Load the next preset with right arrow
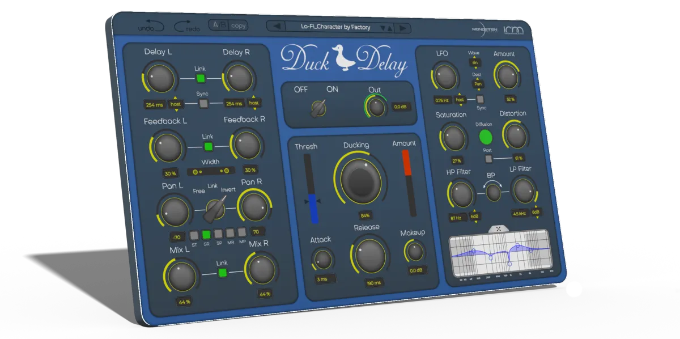 click(x=402, y=28)
